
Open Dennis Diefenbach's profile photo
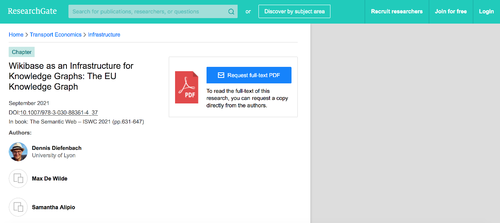pos(18,152)
